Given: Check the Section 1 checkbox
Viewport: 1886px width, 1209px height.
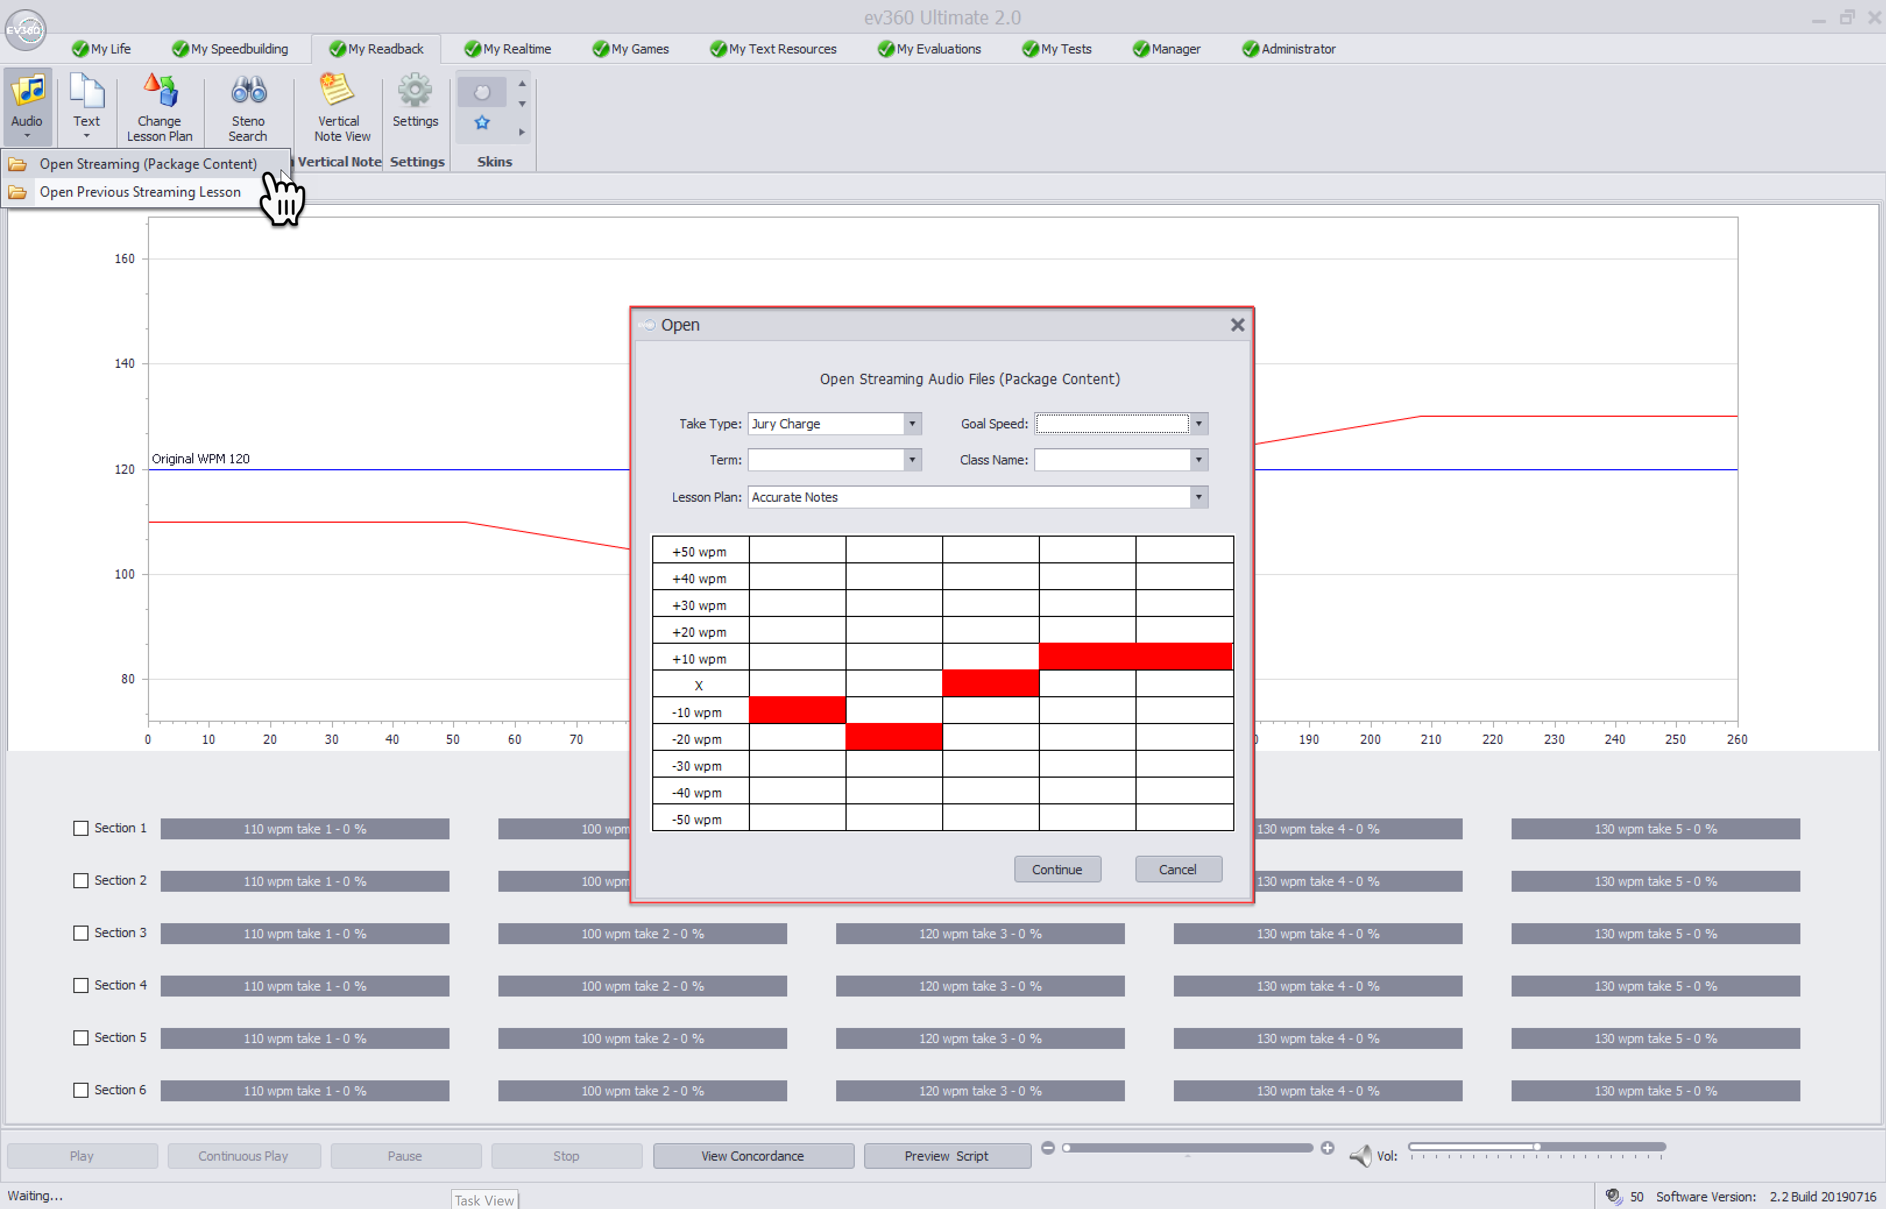Looking at the screenshot, I should [x=81, y=828].
